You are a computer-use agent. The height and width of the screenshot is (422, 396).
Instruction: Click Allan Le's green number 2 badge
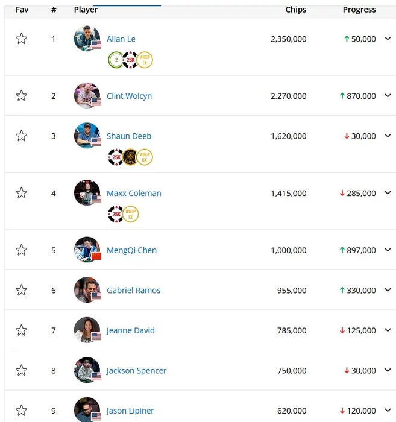[x=115, y=60]
